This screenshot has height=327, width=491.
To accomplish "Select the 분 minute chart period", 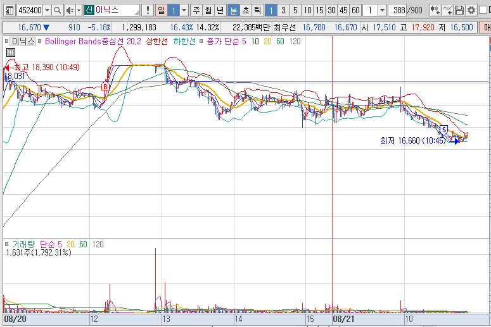I will (234, 10).
